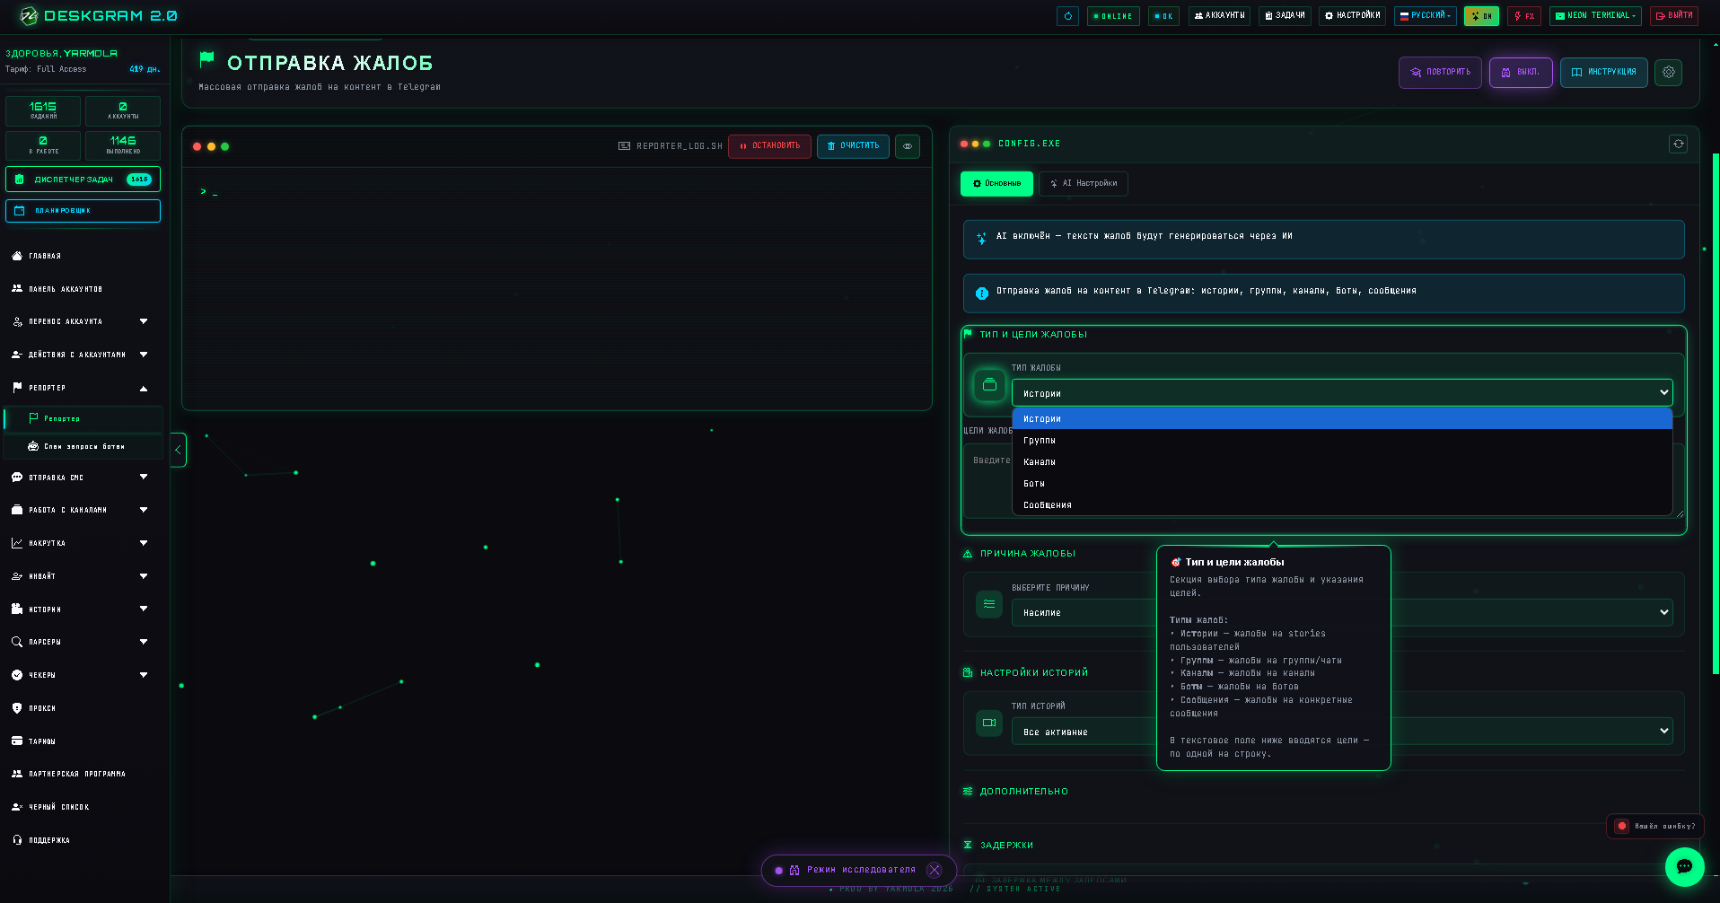Viewport: 1720px width, 903px height.
Task: Toggle the FX effects button
Action: pos(1524,16)
